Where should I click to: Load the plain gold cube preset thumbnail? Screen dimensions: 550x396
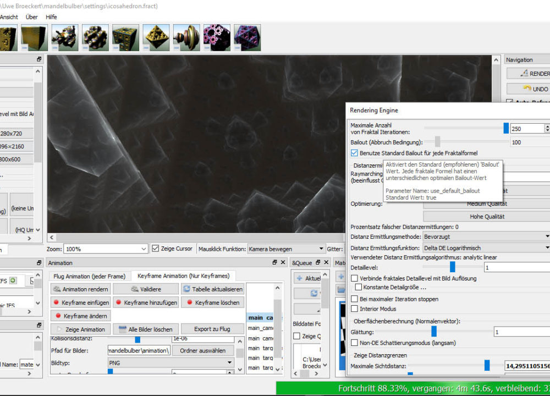click(x=34, y=37)
